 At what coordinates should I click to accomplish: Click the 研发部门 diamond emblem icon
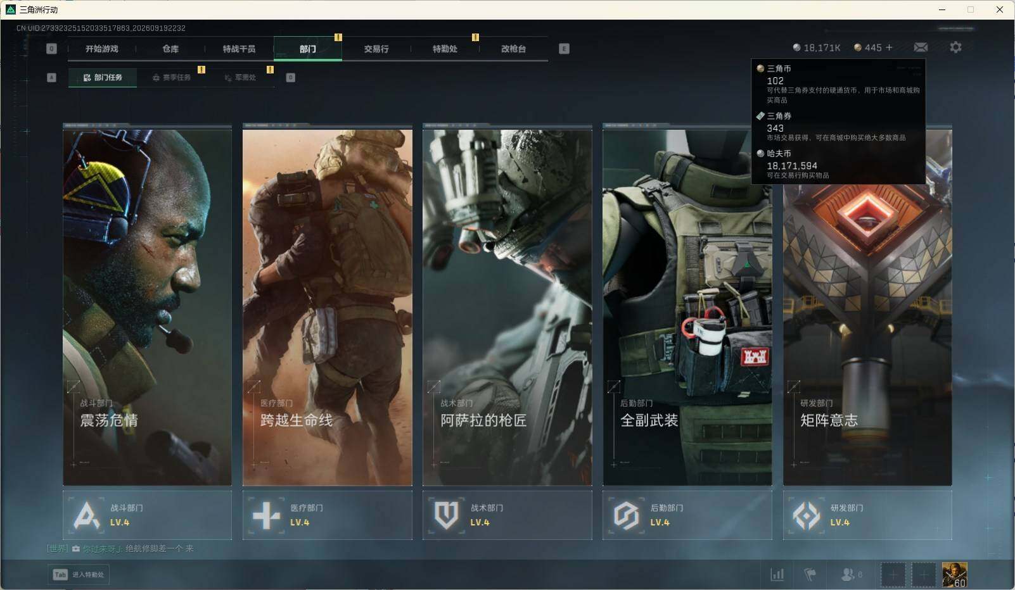[806, 515]
